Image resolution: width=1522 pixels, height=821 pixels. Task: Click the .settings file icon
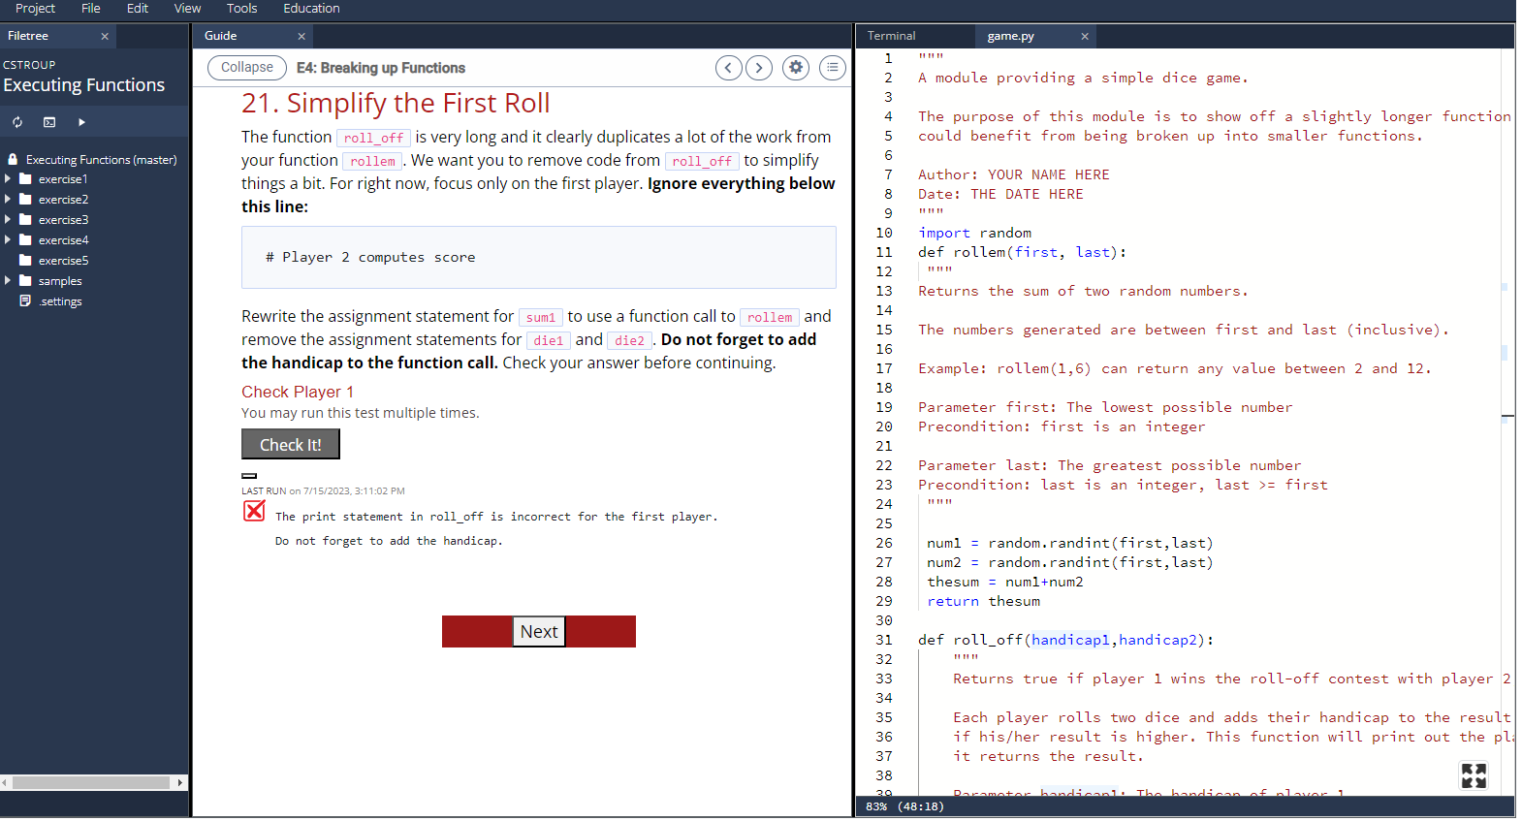coord(25,301)
